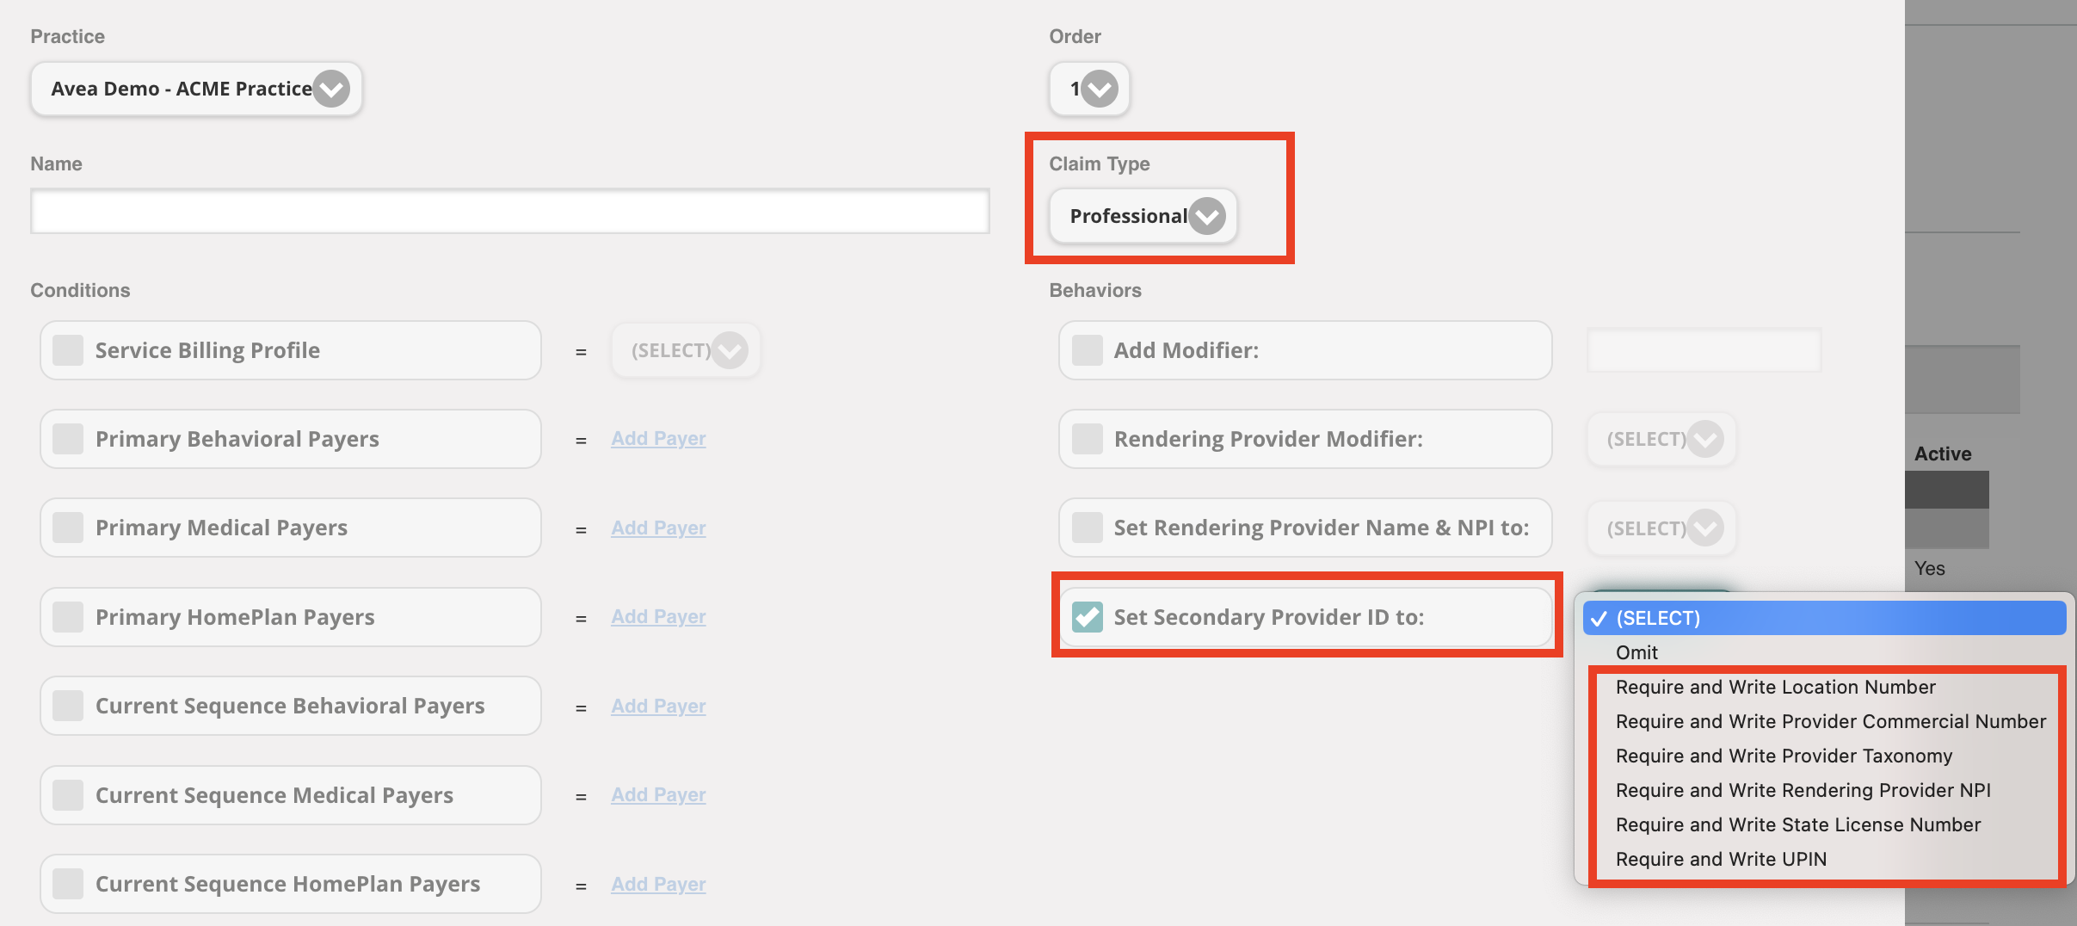
Task: Click the Add Modifier text box
Action: click(1704, 350)
